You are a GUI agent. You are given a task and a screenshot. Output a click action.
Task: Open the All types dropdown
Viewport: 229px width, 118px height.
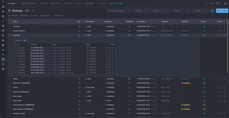coord(142,11)
